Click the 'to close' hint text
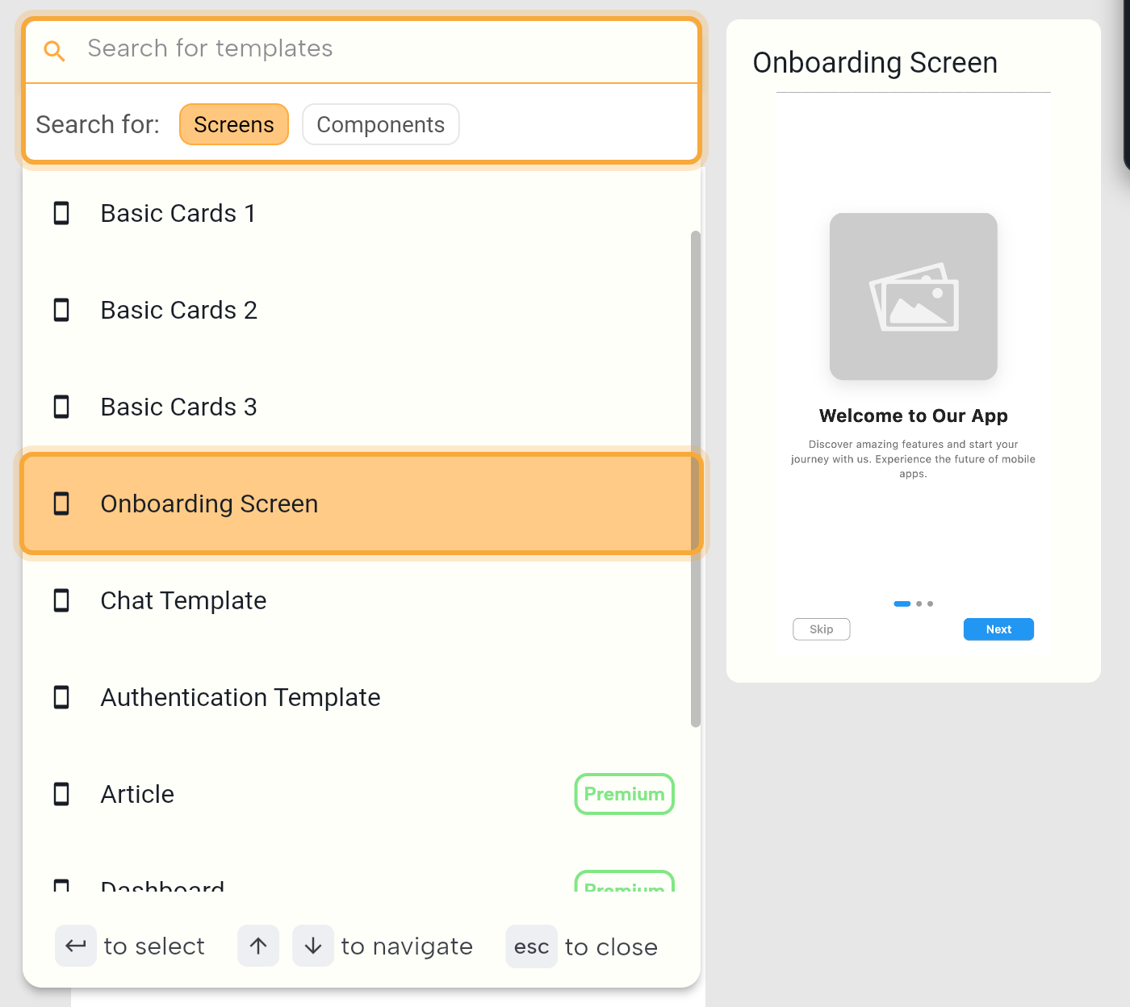Viewport: 1130px width, 1007px height. pyautogui.click(x=611, y=946)
